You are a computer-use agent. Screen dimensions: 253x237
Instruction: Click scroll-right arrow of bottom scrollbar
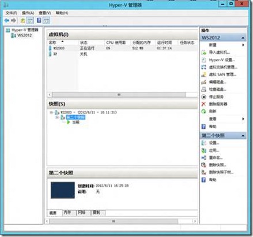(x=195, y=221)
